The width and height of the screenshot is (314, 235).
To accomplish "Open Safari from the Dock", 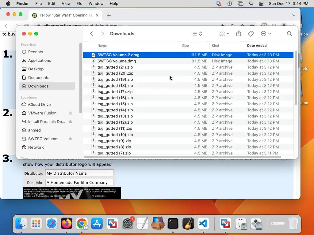I will coord(52,223).
